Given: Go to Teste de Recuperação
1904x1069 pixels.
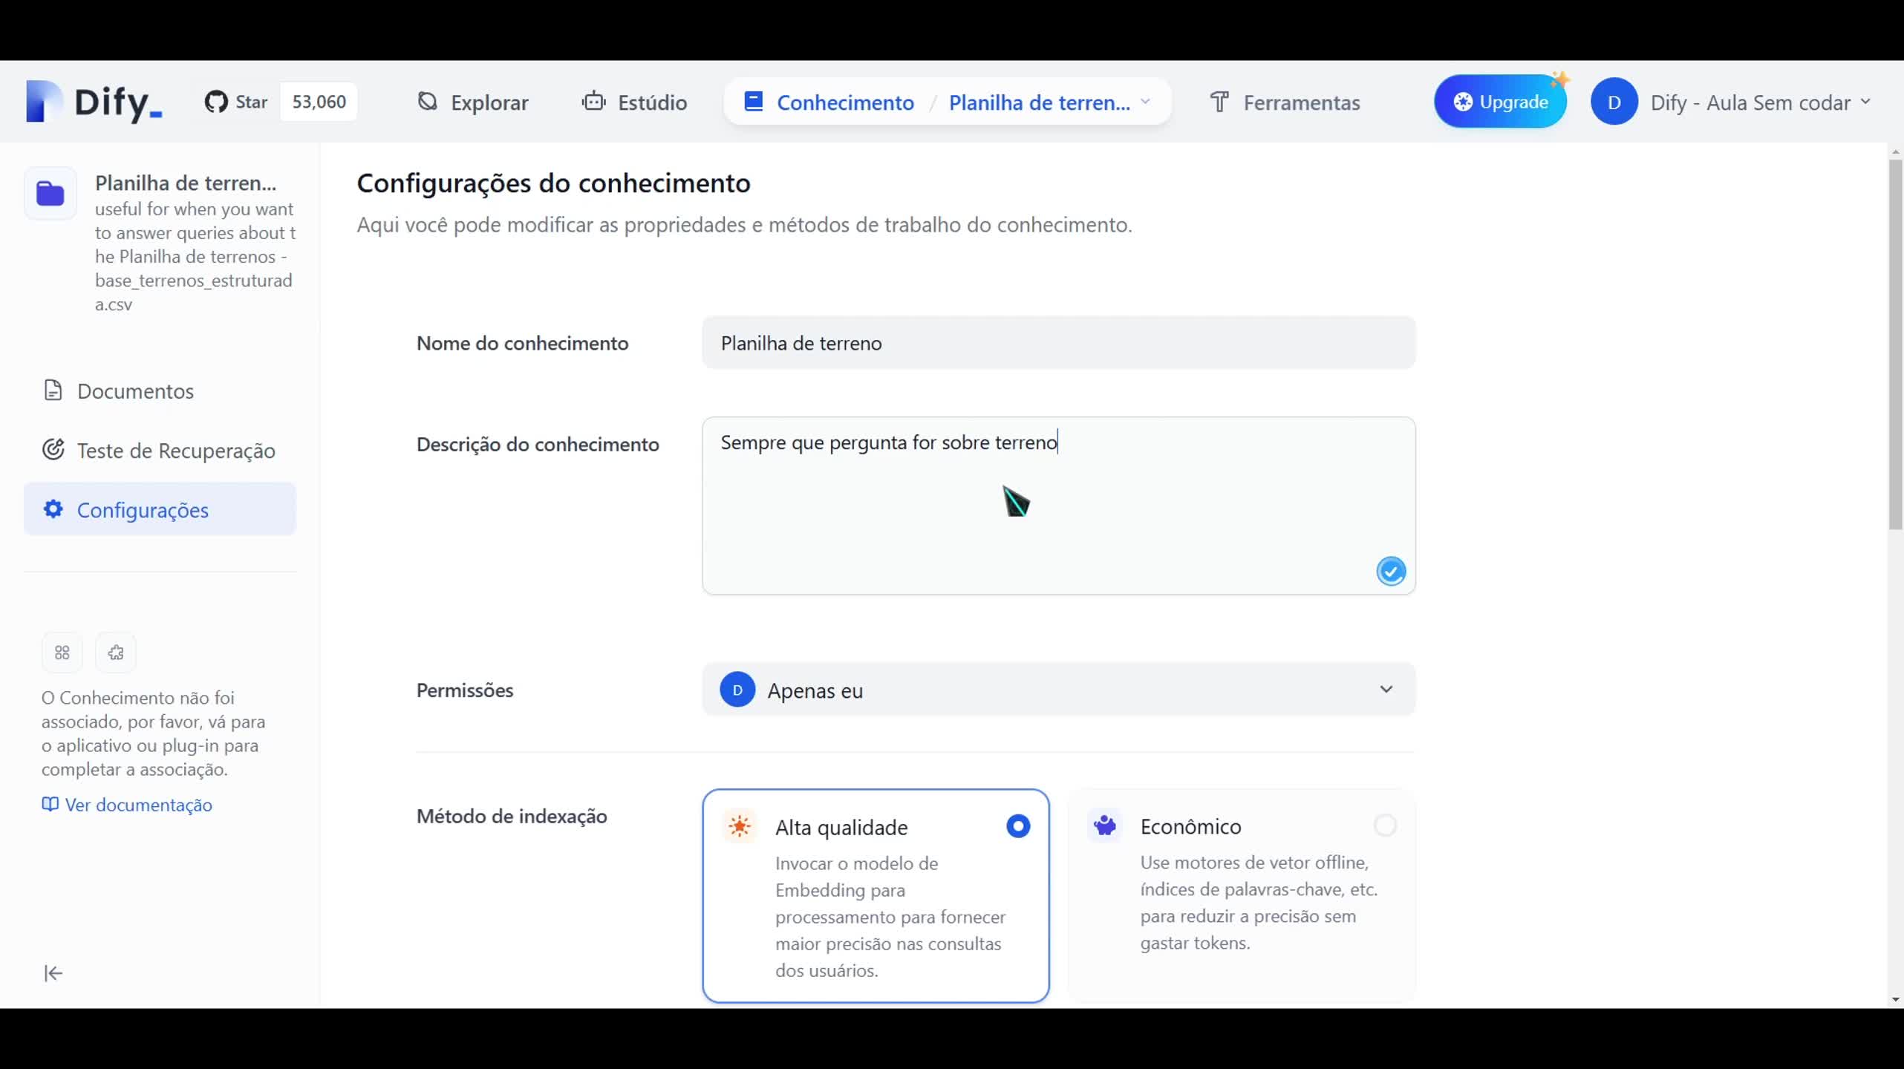Looking at the screenshot, I should pyautogui.click(x=176, y=451).
